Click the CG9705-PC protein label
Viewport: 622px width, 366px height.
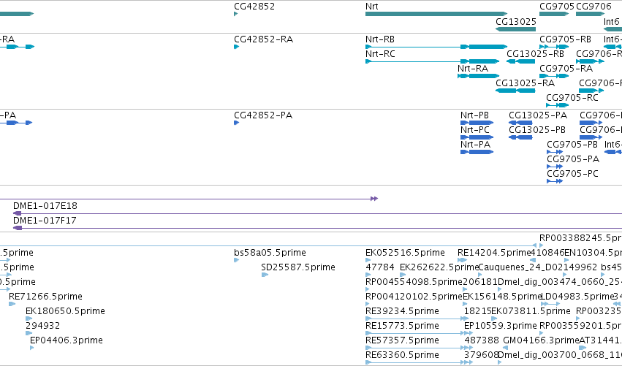pos(572,174)
